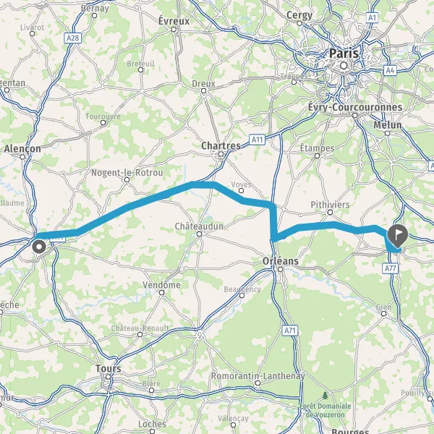This screenshot has height=434, width=434.
Task: Select the Paris city label
Action: coord(344,53)
